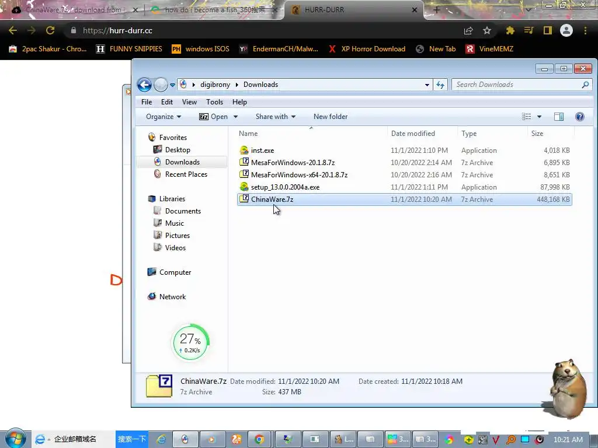Open the File menu
The height and width of the screenshot is (448, 598).
pos(147,102)
